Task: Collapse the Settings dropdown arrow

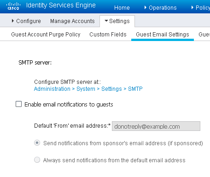Action: [106, 21]
